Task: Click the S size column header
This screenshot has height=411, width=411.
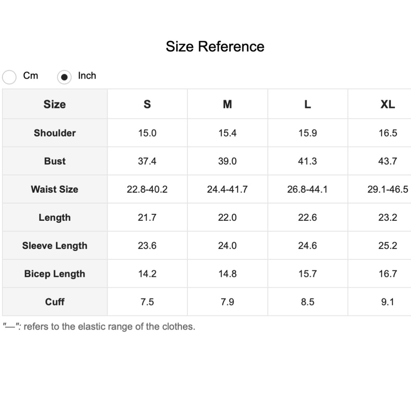Action: coord(147,104)
